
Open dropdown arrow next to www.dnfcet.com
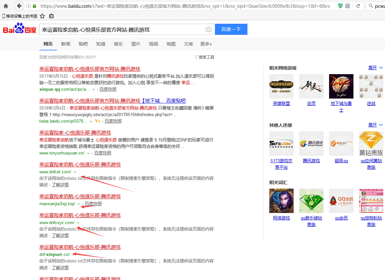click(75, 172)
